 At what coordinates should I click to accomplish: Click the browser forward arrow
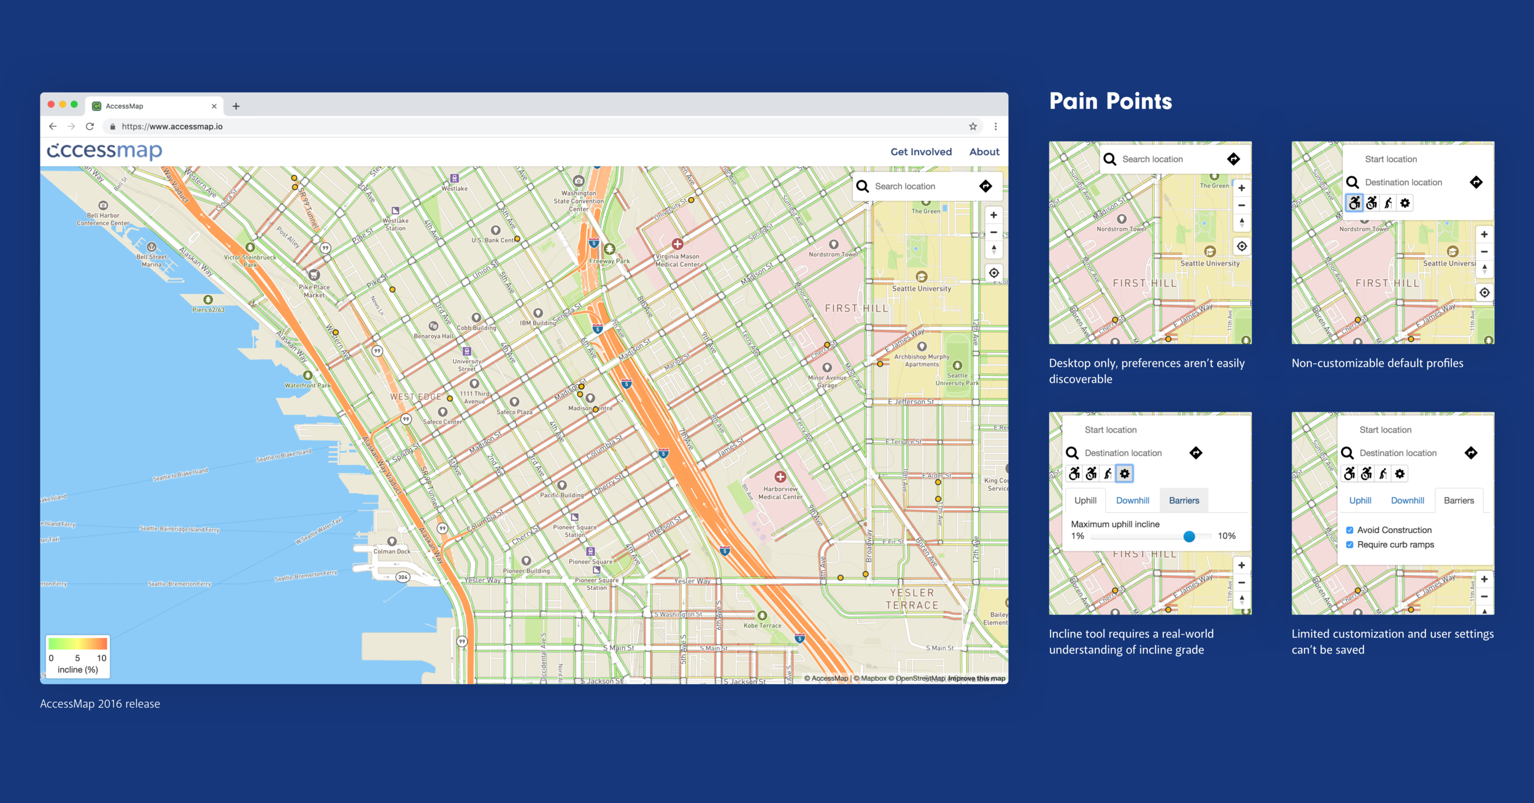(x=71, y=126)
